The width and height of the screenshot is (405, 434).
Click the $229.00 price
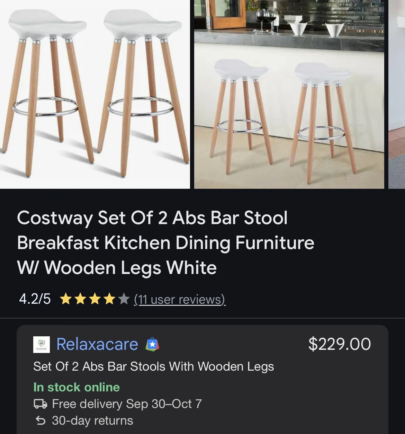[x=340, y=344]
